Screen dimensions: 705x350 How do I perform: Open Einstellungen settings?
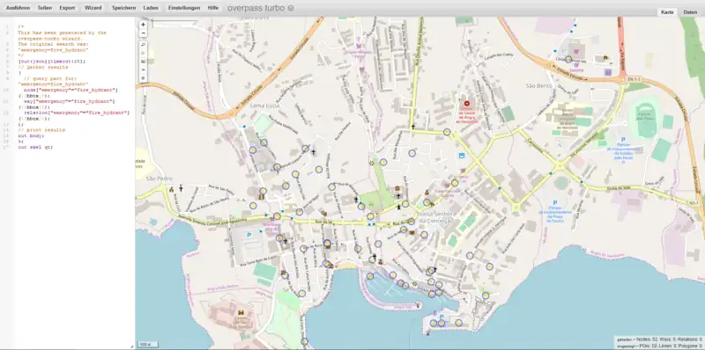point(184,8)
